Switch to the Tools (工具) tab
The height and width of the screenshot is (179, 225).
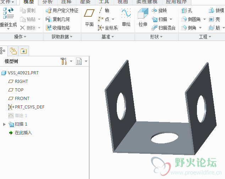(x=104, y=2)
